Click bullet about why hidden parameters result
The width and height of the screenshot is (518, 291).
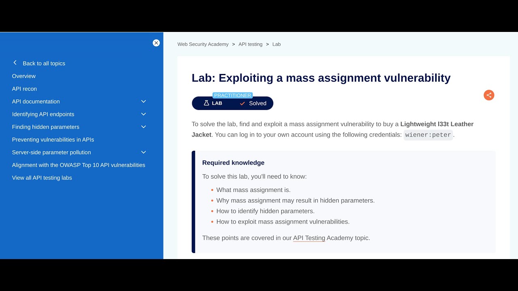click(295, 200)
